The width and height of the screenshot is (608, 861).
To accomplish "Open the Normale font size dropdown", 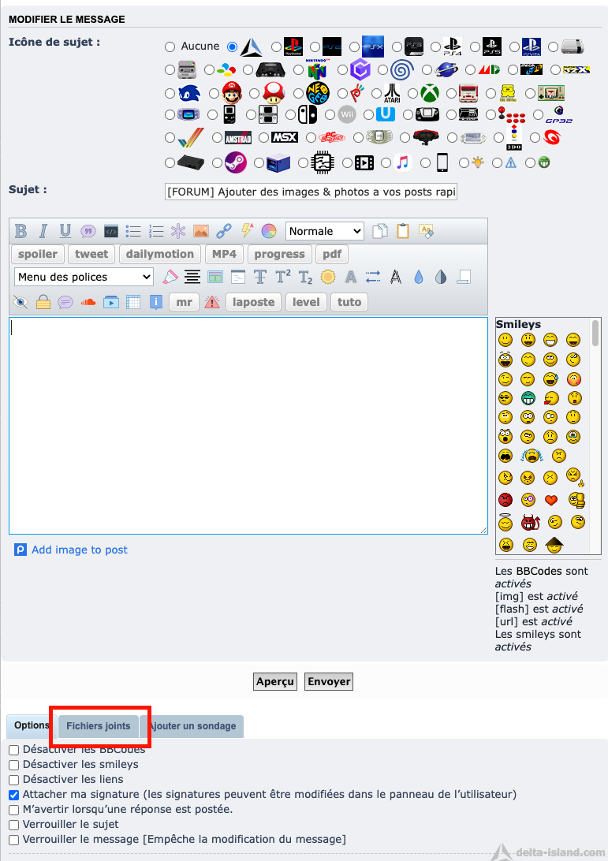I will tap(325, 231).
